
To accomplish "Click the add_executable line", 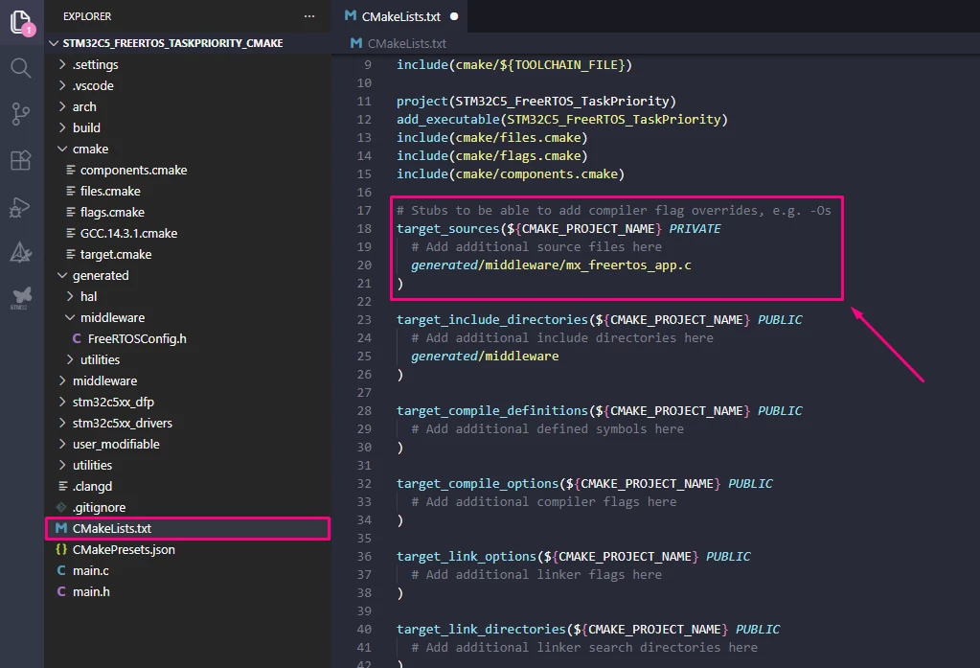I will (562, 120).
